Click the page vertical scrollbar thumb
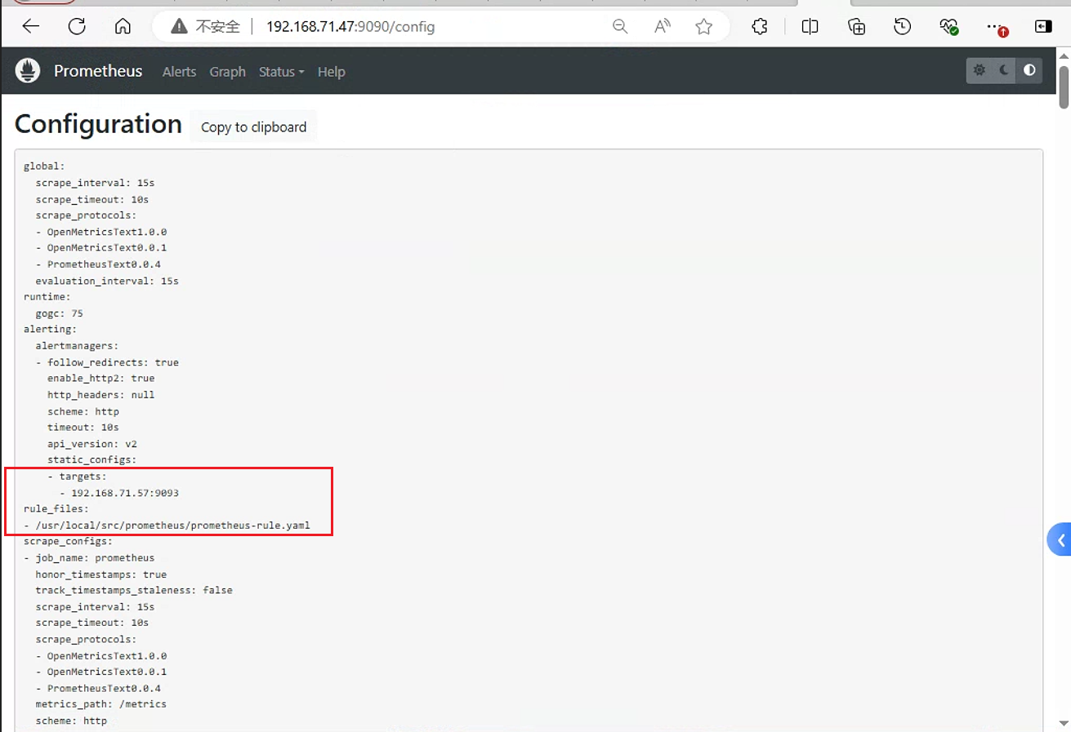This screenshot has width=1071, height=732. tap(1064, 87)
